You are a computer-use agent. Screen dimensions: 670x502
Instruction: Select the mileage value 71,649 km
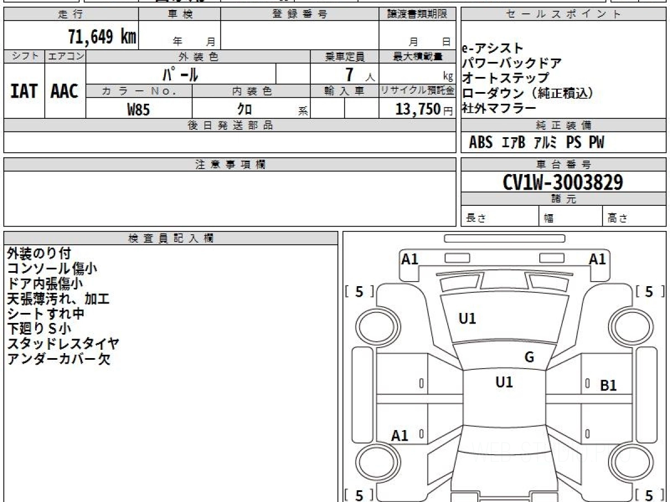point(102,36)
